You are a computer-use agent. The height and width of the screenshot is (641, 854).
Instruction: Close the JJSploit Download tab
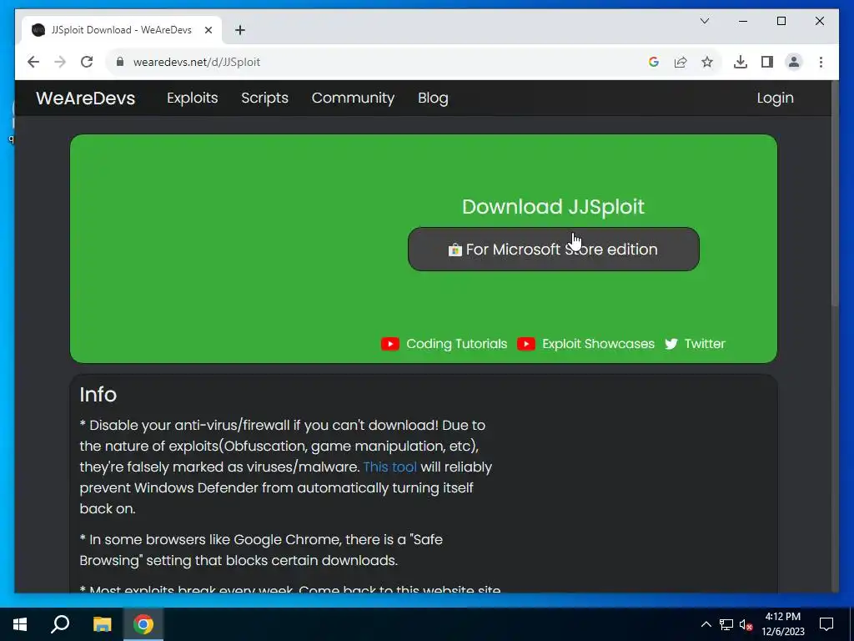208,30
